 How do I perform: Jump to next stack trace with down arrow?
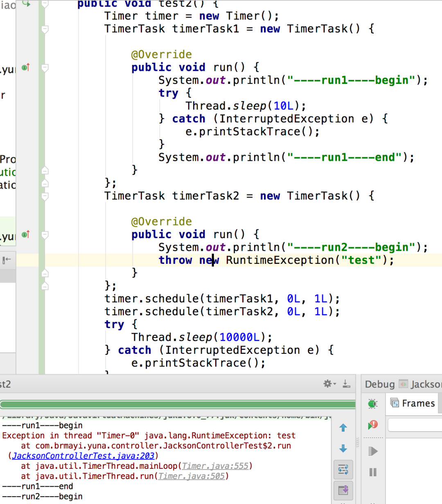pyautogui.click(x=343, y=449)
